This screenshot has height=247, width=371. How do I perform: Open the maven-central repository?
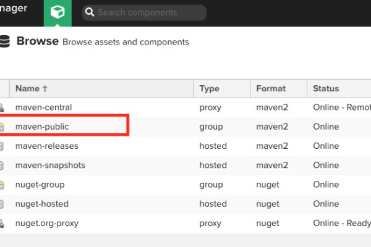[x=43, y=107]
